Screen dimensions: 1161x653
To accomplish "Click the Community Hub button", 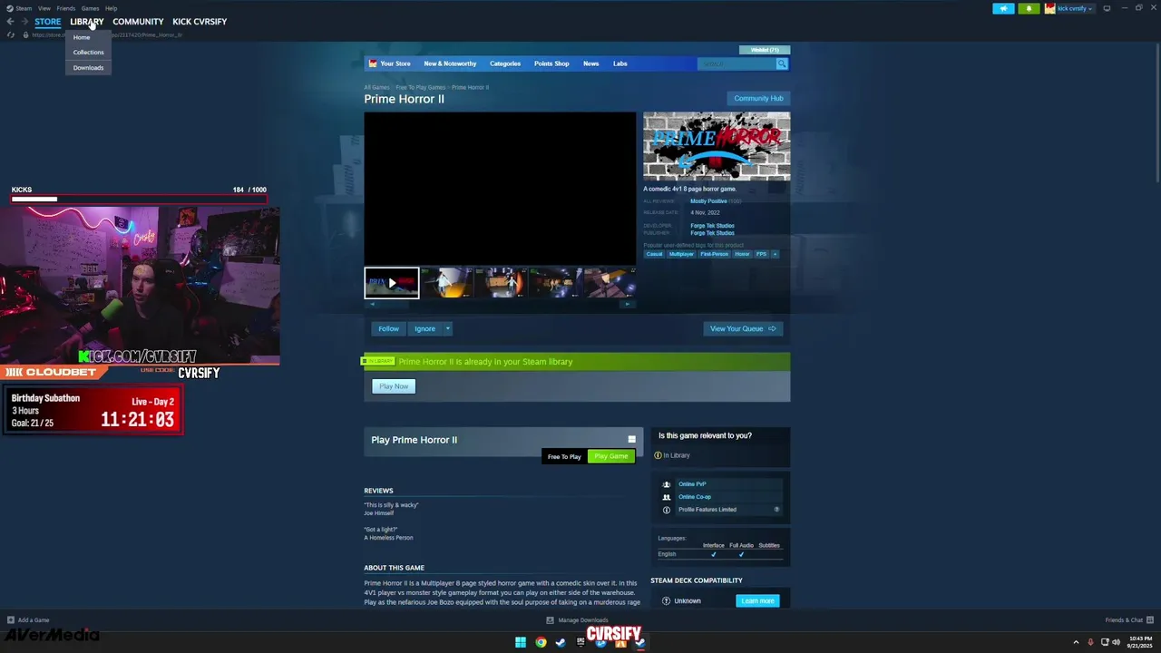I will (x=758, y=98).
